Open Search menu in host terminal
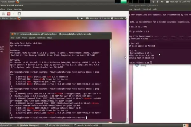The image size is (191, 127). click(x=137, y=9)
